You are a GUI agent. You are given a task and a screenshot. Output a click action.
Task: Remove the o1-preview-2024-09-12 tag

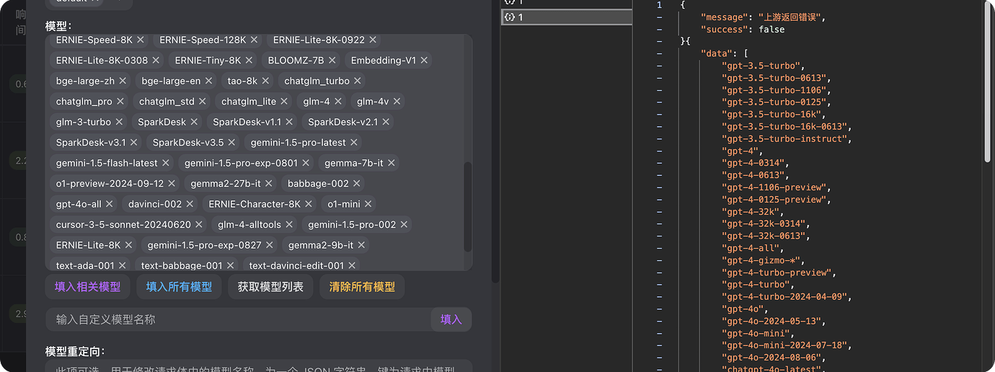(x=172, y=184)
